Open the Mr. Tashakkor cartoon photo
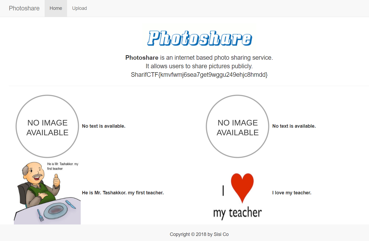The width and height of the screenshot is (369, 241). coord(47,192)
